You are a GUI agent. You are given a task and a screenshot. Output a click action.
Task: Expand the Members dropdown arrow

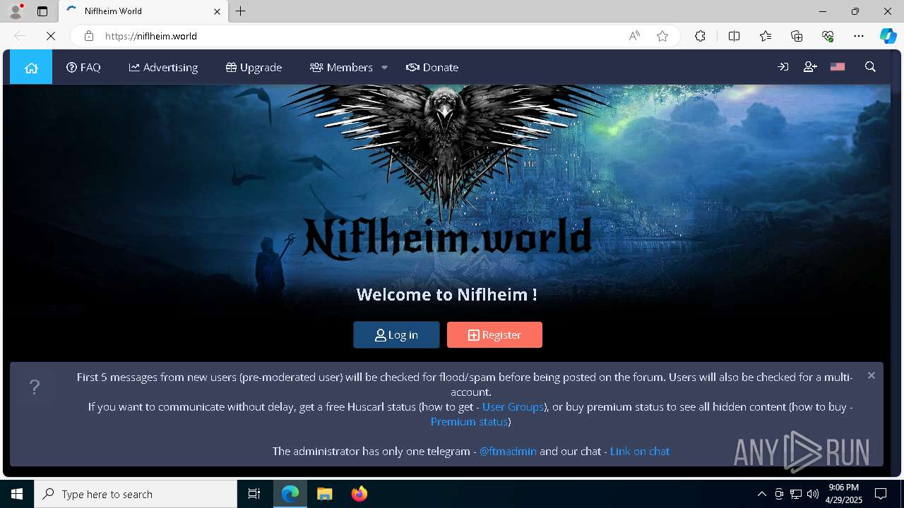pos(384,68)
